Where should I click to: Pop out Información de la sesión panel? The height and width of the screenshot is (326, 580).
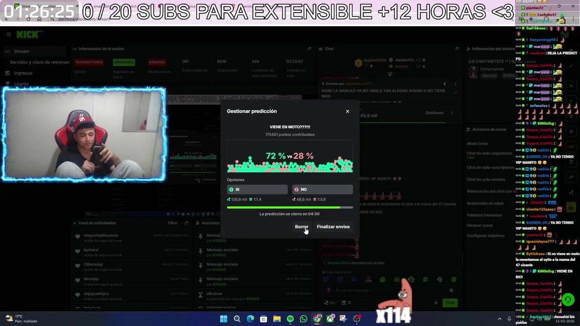coord(309,49)
